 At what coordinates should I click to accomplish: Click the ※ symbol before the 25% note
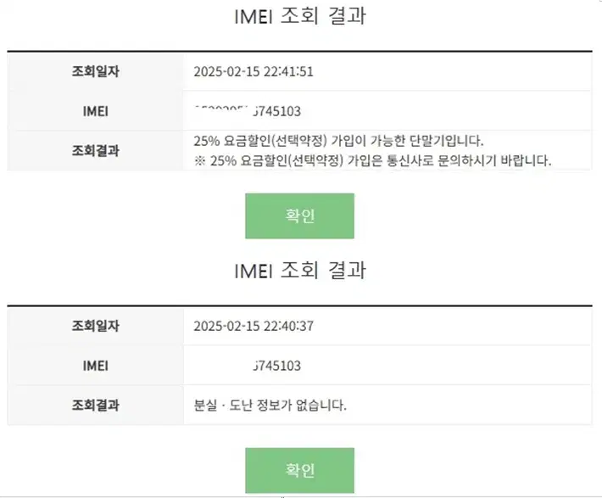coord(199,161)
